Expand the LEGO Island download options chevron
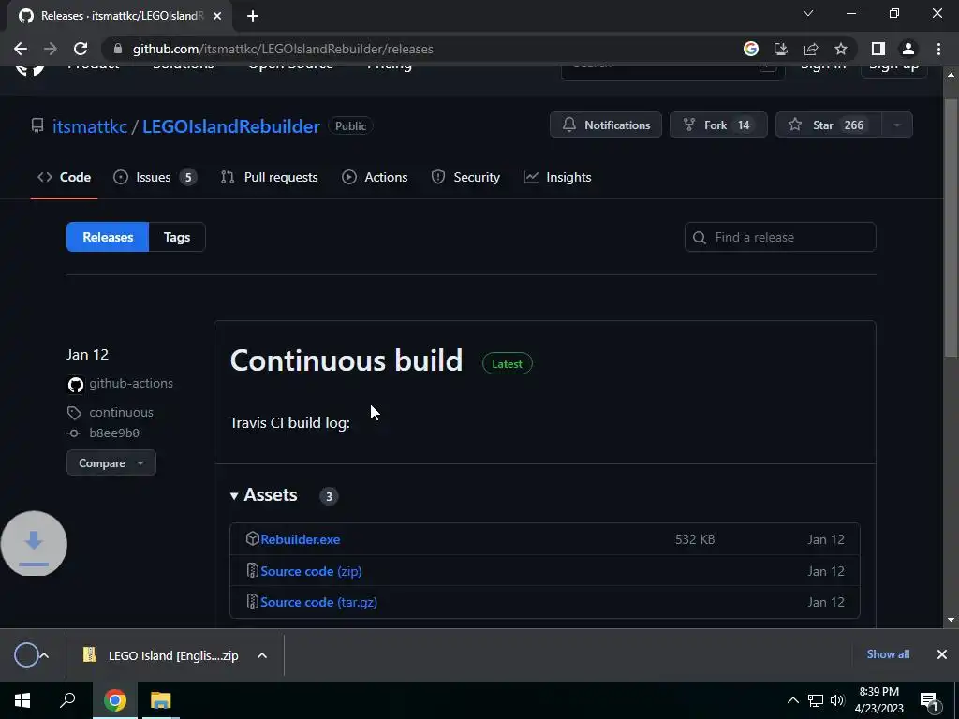 point(262,655)
